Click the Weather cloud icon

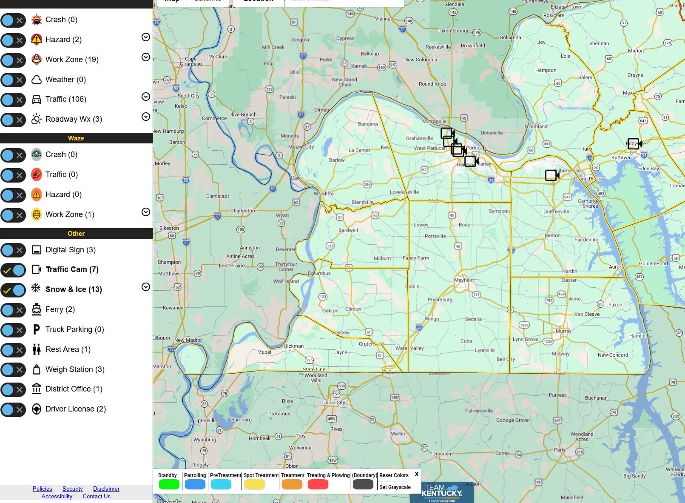tap(37, 80)
